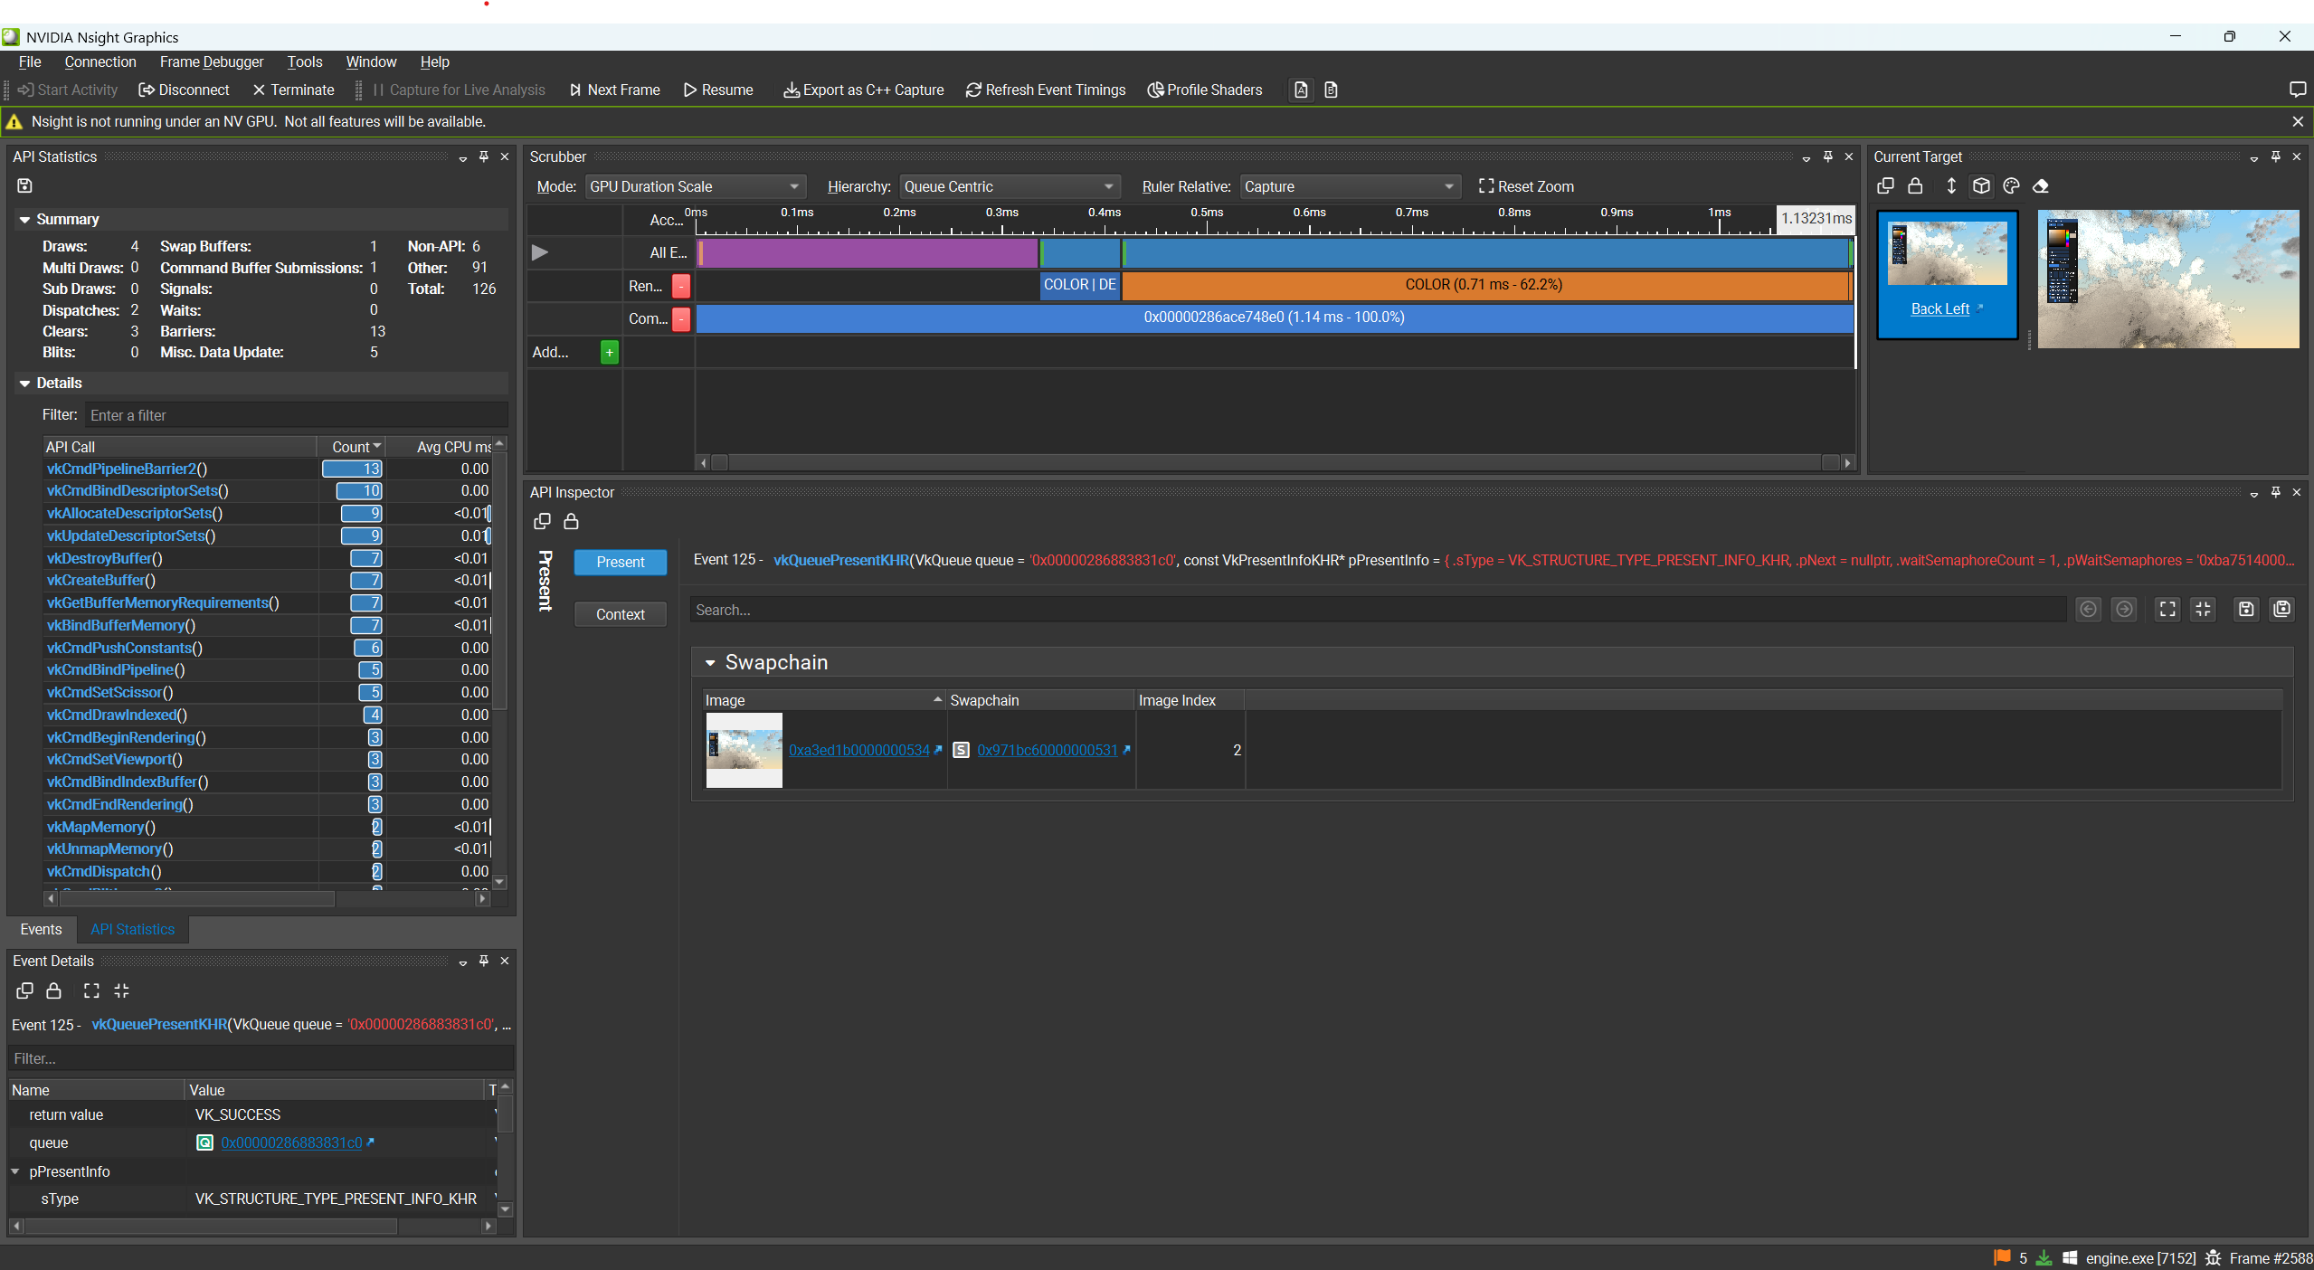2314x1270 pixels.
Task: Click the clone icon in Current Target
Action: pos(1885,185)
